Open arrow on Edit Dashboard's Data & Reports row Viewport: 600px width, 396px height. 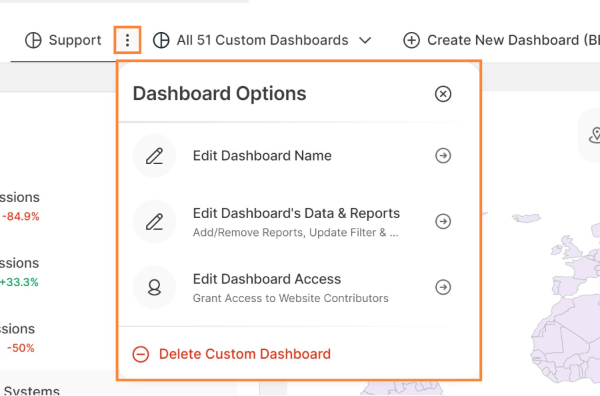pos(443,221)
